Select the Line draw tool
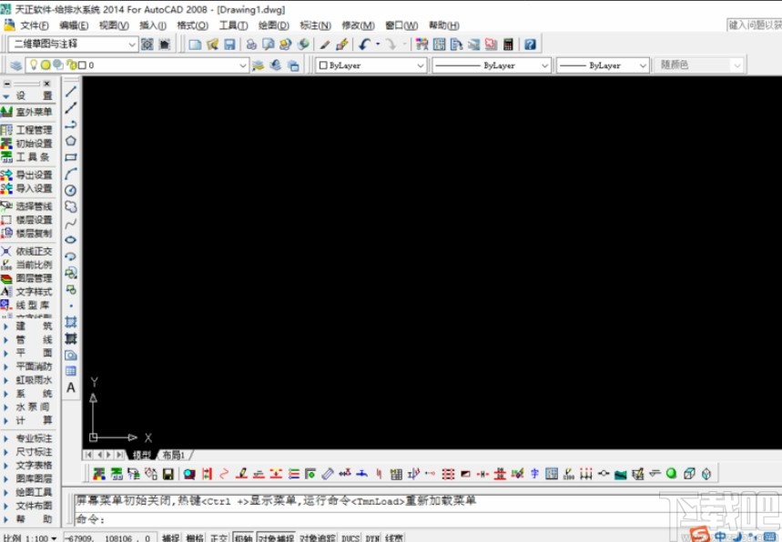 (x=71, y=91)
